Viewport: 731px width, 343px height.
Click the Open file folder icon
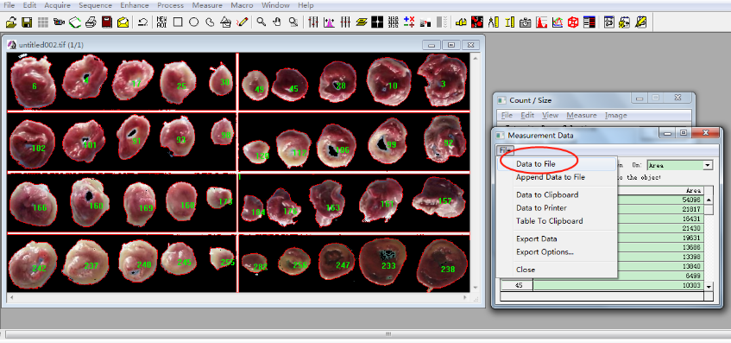(11, 22)
